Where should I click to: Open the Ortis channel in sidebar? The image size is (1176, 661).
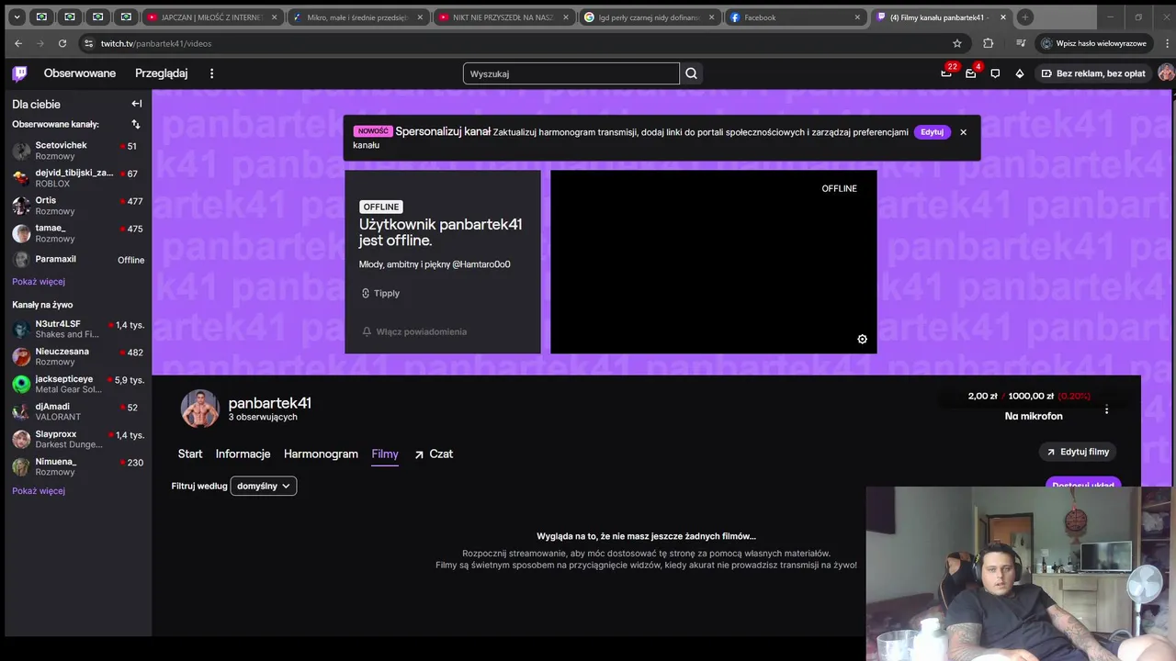point(78,206)
